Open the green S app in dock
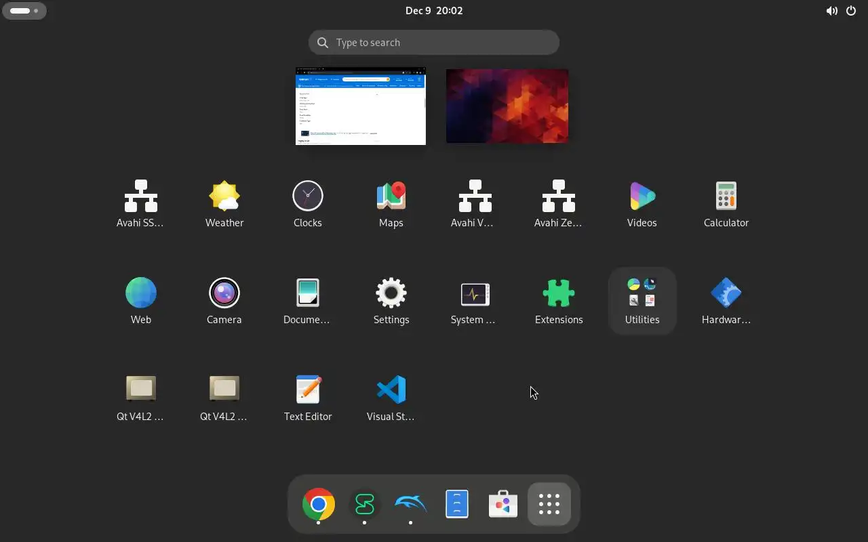868x542 pixels. 365,504
